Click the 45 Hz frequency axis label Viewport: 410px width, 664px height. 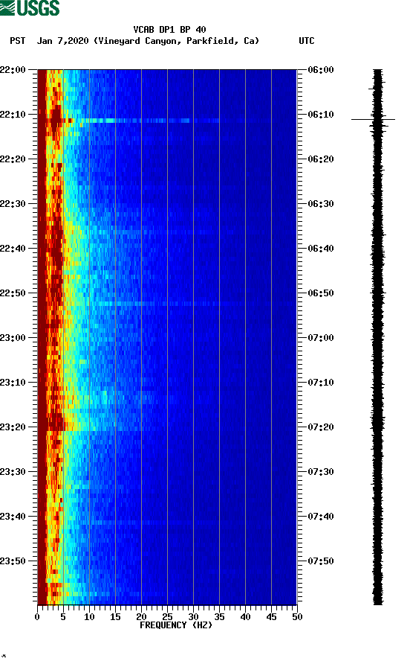click(271, 617)
